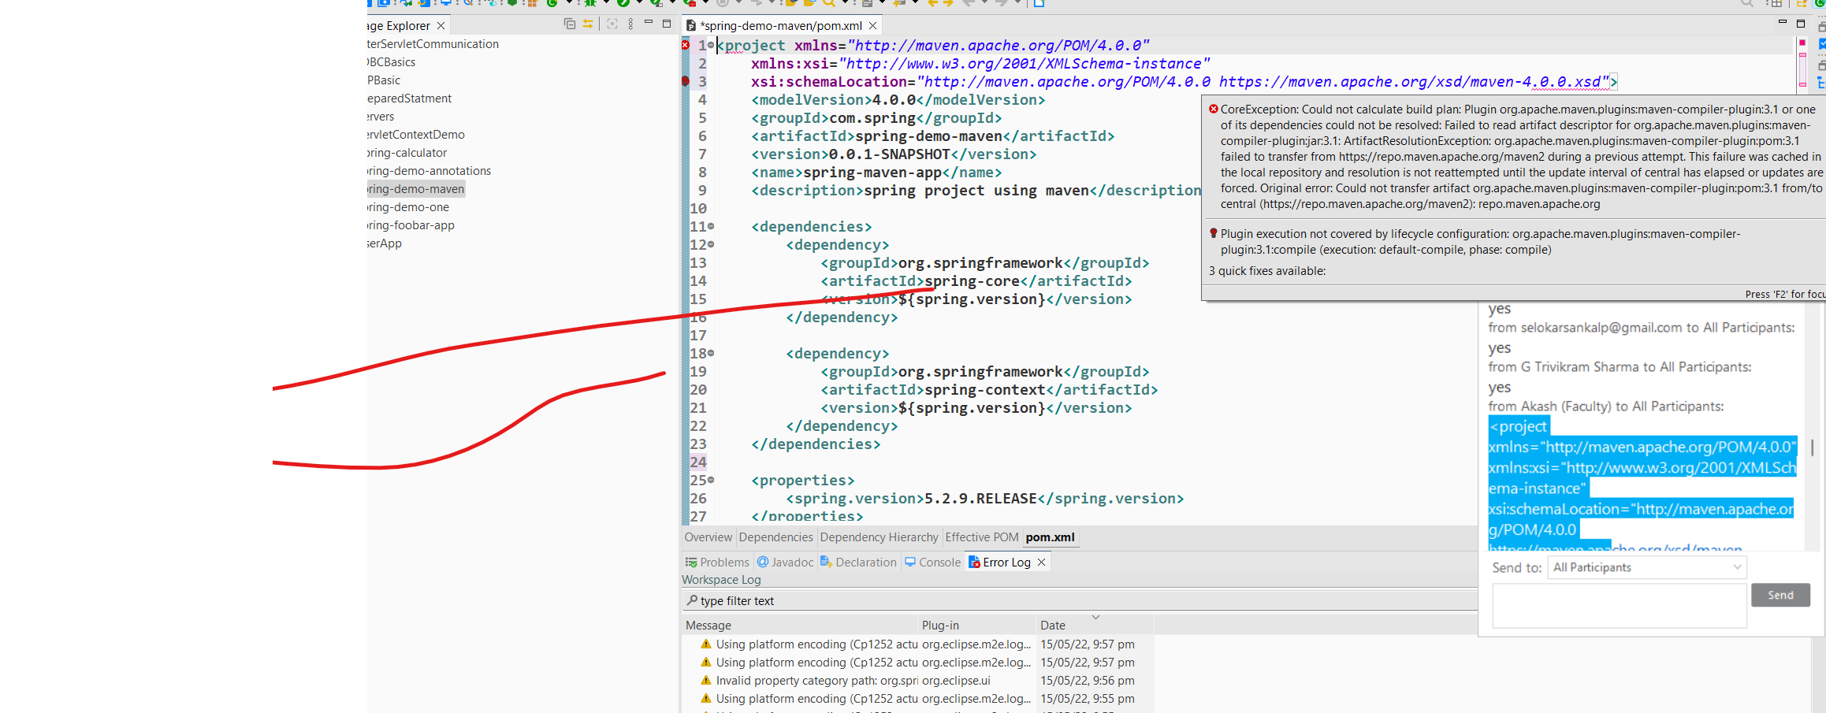The height and width of the screenshot is (713, 1826).
Task: Open the Problems view
Action: point(717,563)
